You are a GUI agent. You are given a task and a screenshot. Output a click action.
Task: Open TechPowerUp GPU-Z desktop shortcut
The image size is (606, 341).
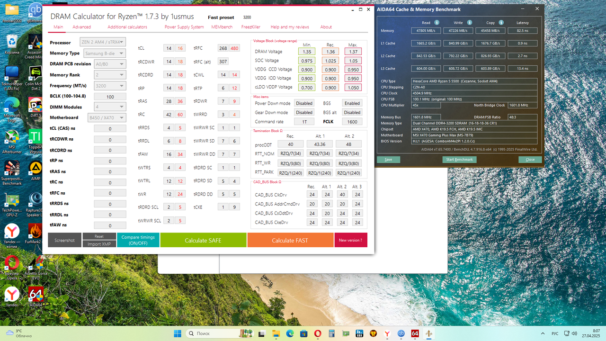point(12,205)
